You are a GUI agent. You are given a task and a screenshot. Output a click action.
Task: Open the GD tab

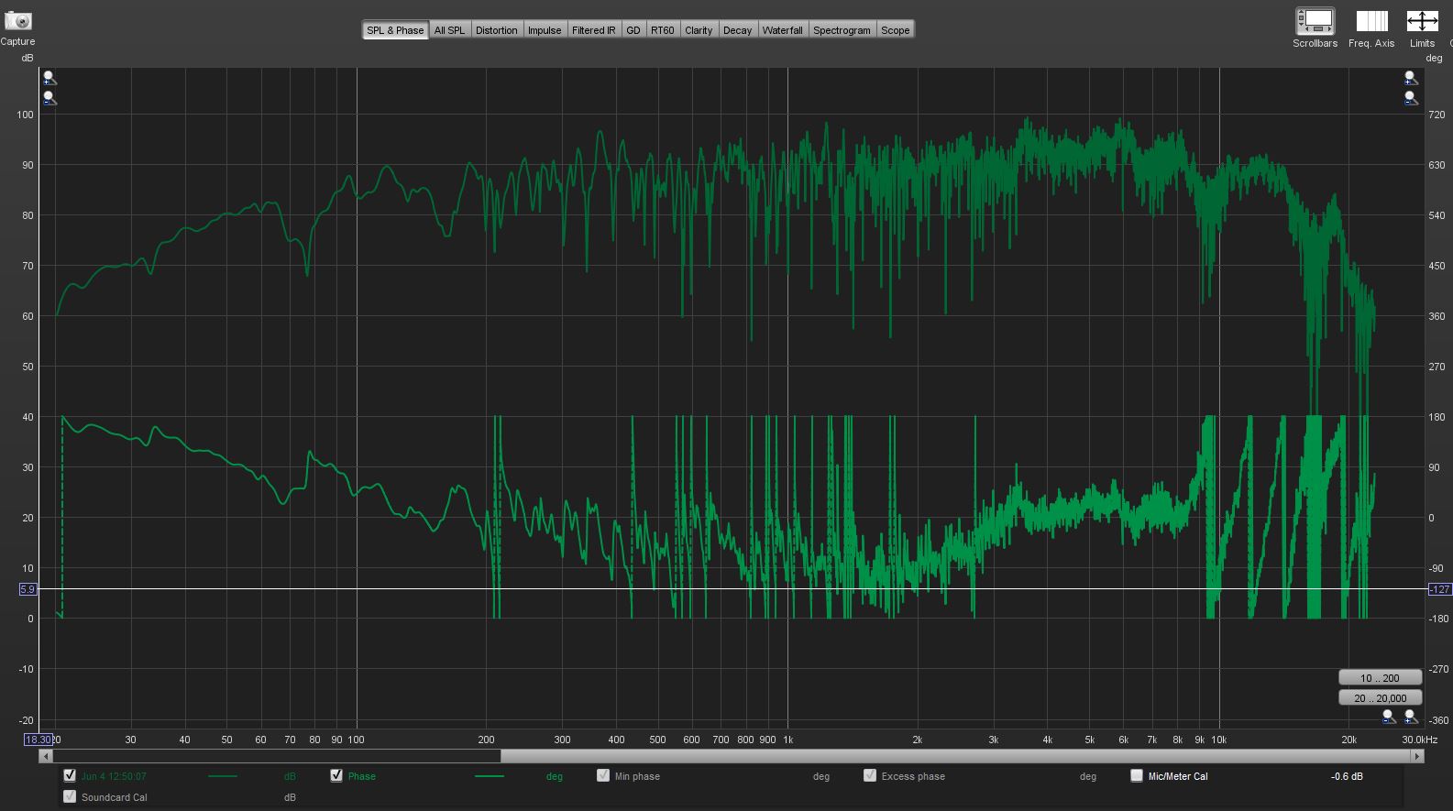click(x=633, y=30)
